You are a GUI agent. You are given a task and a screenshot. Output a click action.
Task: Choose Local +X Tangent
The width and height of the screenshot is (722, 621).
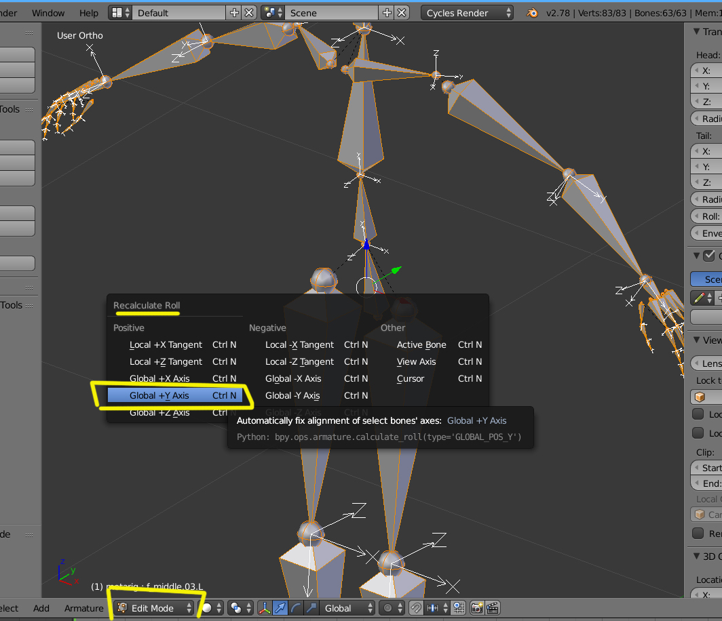(175, 344)
